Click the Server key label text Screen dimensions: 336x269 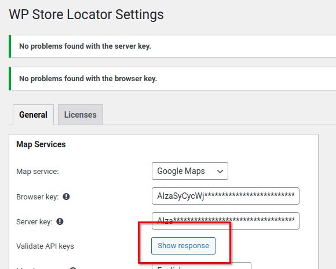[34, 221]
